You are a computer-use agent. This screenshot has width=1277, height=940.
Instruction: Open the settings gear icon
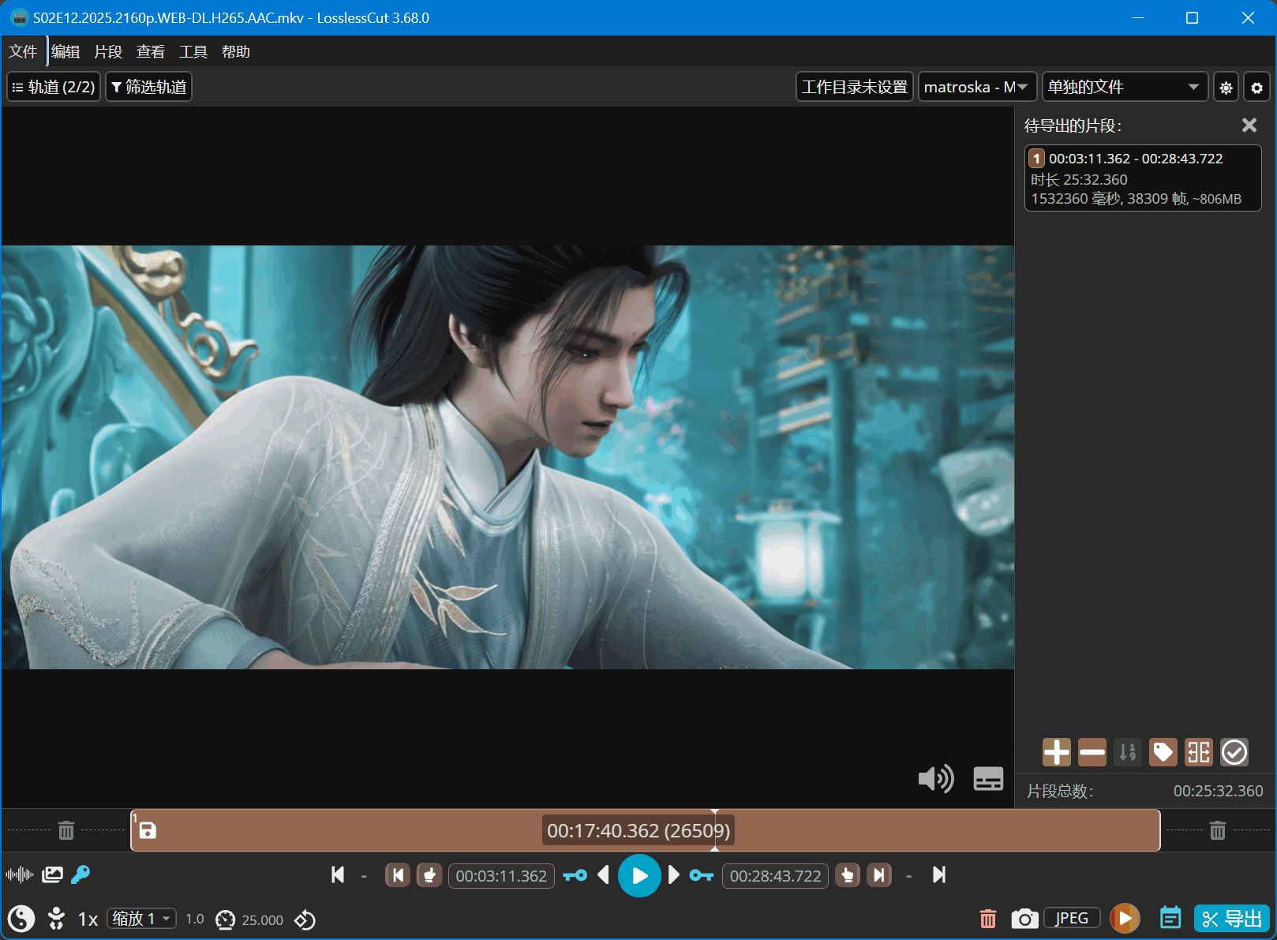[x=1256, y=88]
